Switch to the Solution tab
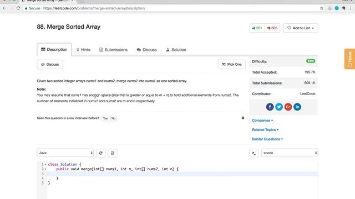355x199 pixels. tap(176, 50)
